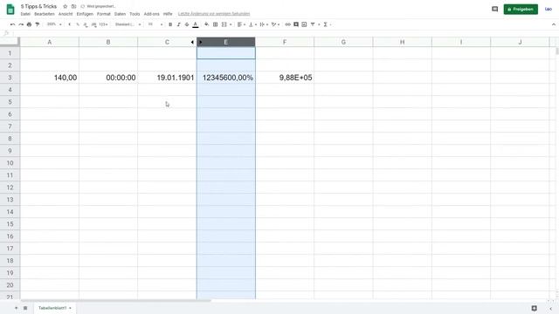Print the spreadsheet via printer icon
This screenshot has height=314, width=559.
(29, 24)
